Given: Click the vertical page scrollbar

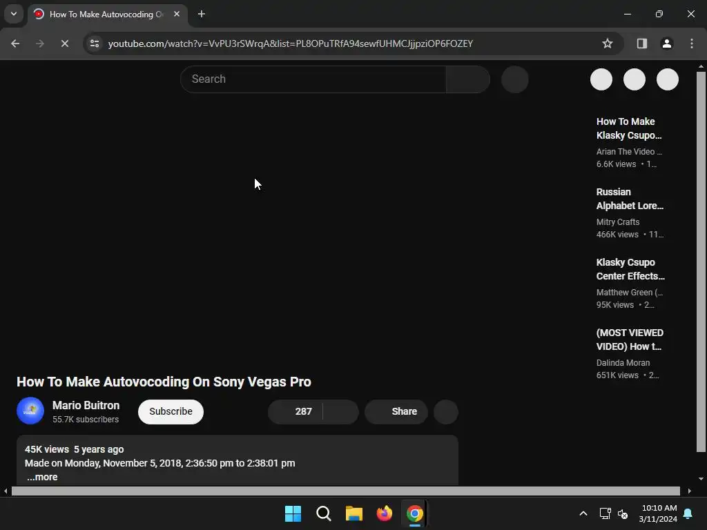Looking at the screenshot, I should (x=701, y=262).
